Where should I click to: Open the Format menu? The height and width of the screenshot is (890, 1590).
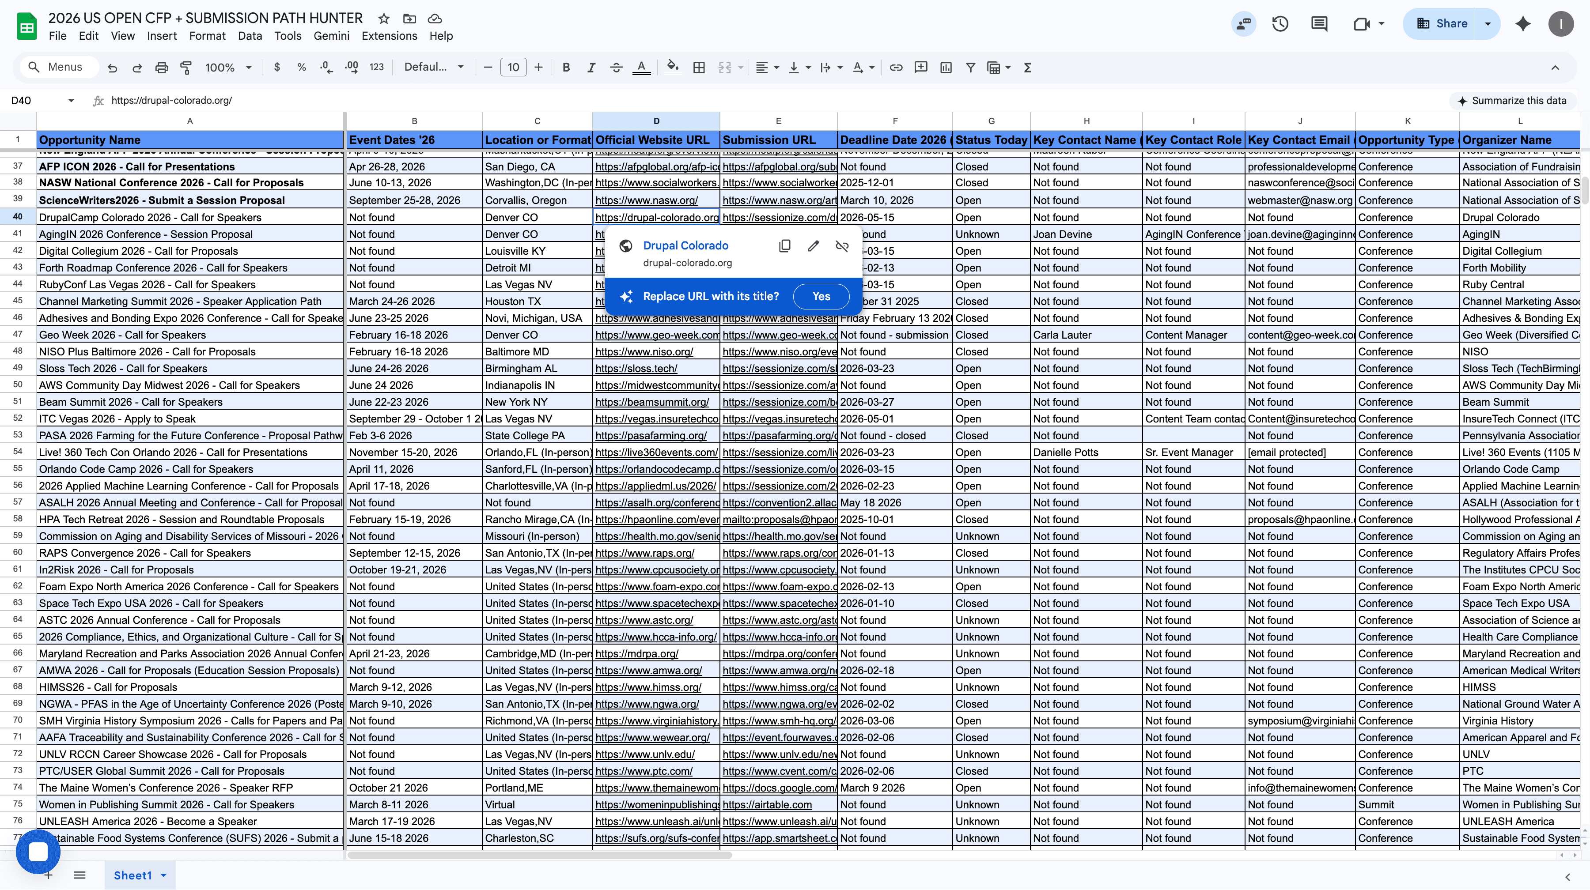[x=208, y=36]
